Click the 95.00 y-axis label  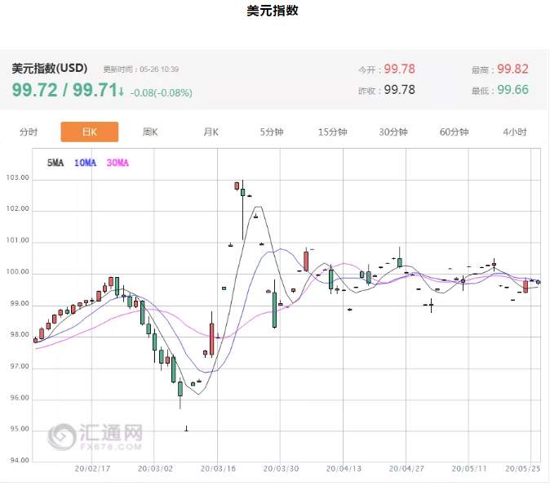(20, 429)
